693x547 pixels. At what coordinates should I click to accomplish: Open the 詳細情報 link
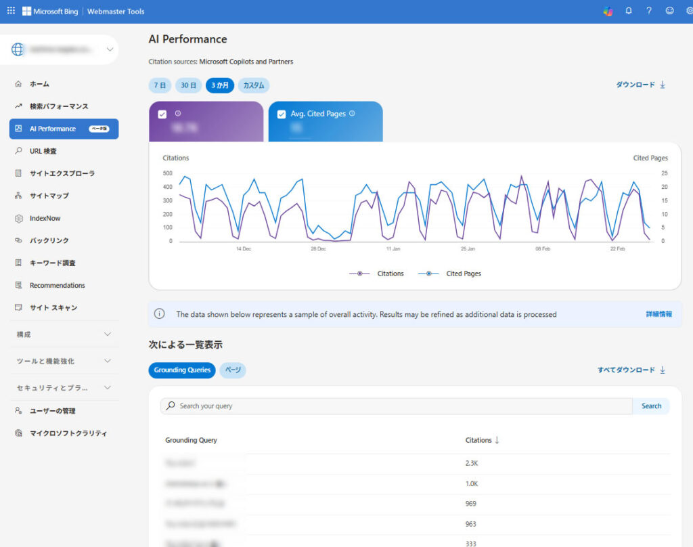coord(658,314)
